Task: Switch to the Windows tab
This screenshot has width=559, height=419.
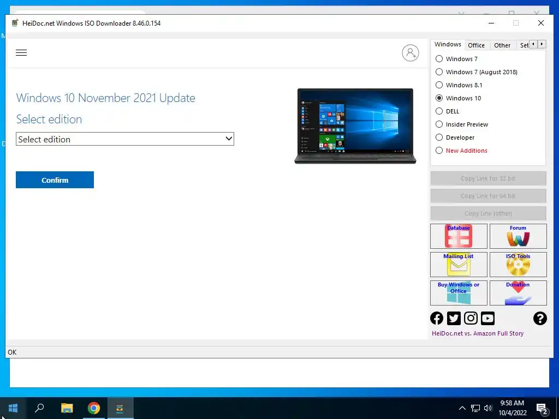Action: 448,44
